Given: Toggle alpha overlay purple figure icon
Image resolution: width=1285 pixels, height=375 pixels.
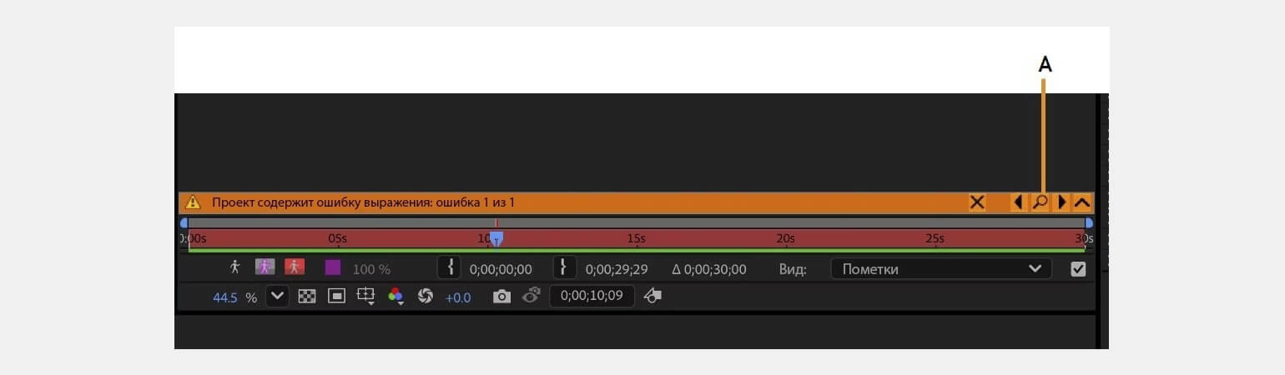Looking at the screenshot, I should [x=265, y=267].
